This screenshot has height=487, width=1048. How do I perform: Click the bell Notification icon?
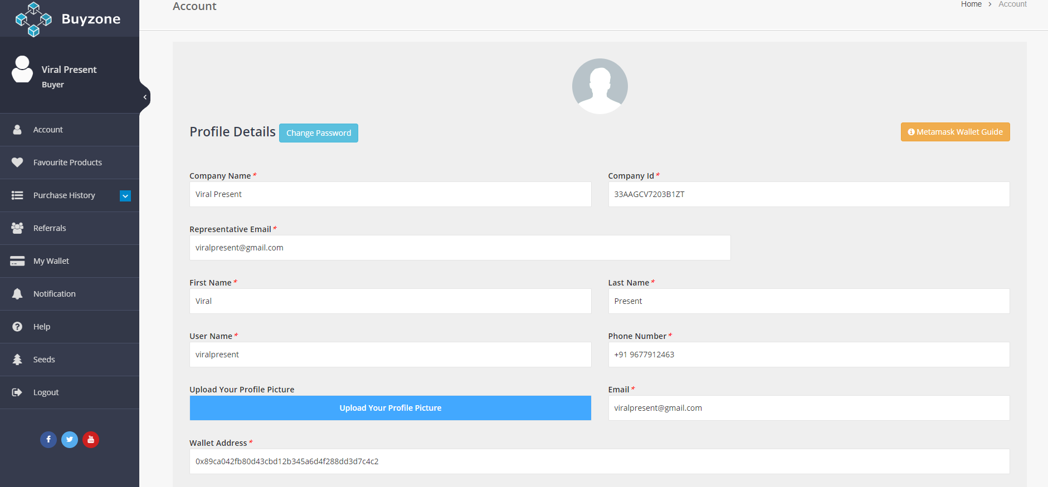[17, 294]
